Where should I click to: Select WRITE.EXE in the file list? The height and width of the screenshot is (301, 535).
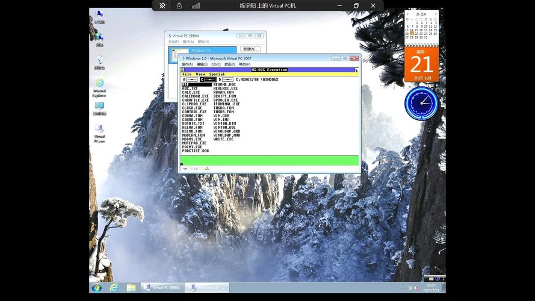(223, 139)
